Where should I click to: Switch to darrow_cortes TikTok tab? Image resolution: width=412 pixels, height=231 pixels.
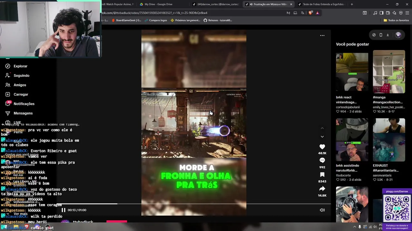(x=216, y=4)
